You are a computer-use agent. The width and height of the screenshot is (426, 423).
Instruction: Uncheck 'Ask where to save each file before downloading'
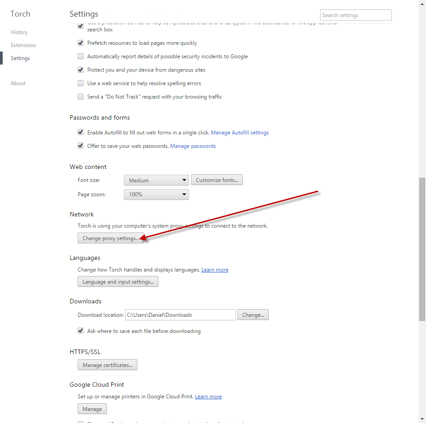(80, 331)
